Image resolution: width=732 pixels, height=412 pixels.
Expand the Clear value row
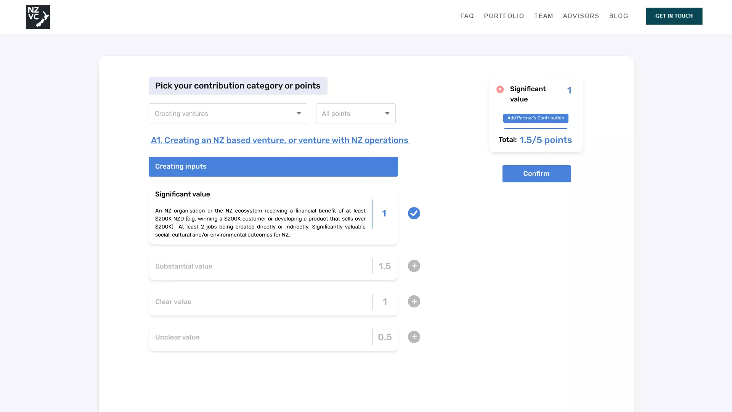pos(259,302)
